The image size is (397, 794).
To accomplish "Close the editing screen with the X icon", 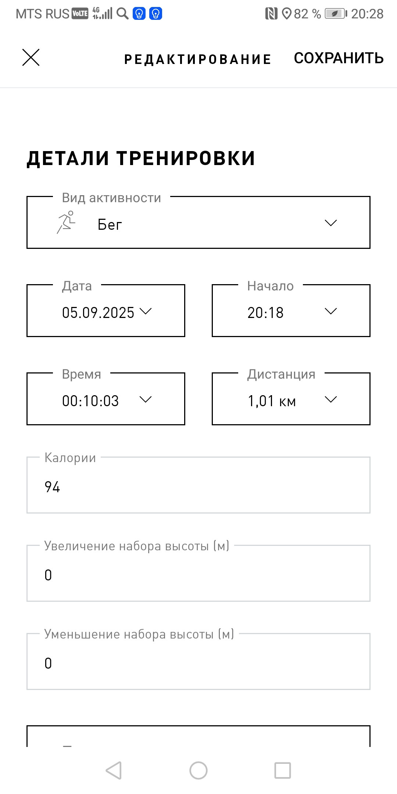I will pos(31,57).
